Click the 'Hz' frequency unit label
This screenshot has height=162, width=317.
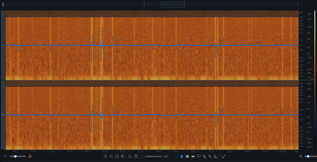coord(312,79)
